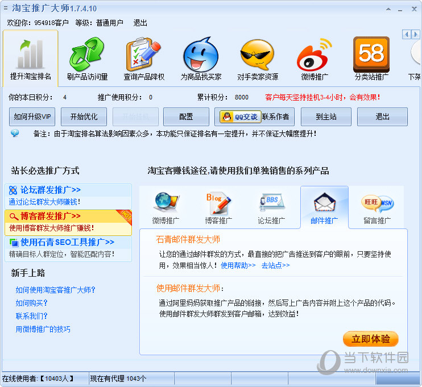Click the disabled 开始挂机 button
Screen dimensions: 422x387
pyautogui.click(x=135, y=116)
